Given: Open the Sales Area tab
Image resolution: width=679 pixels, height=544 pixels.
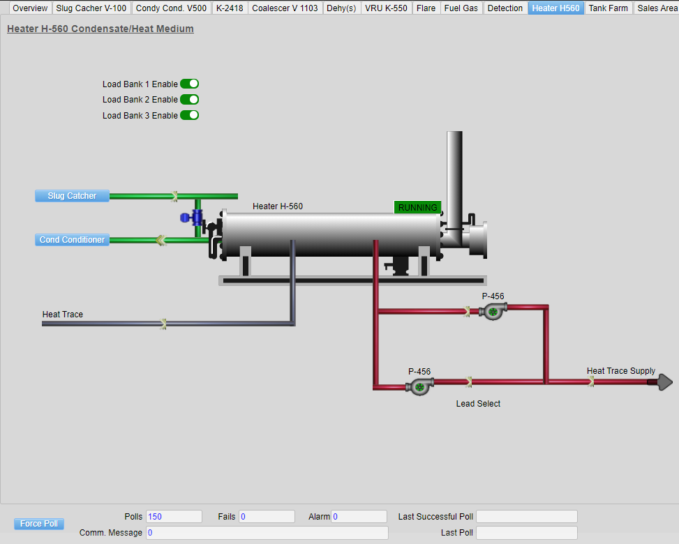Looking at the screenshot, I should [x=657, y=8].
